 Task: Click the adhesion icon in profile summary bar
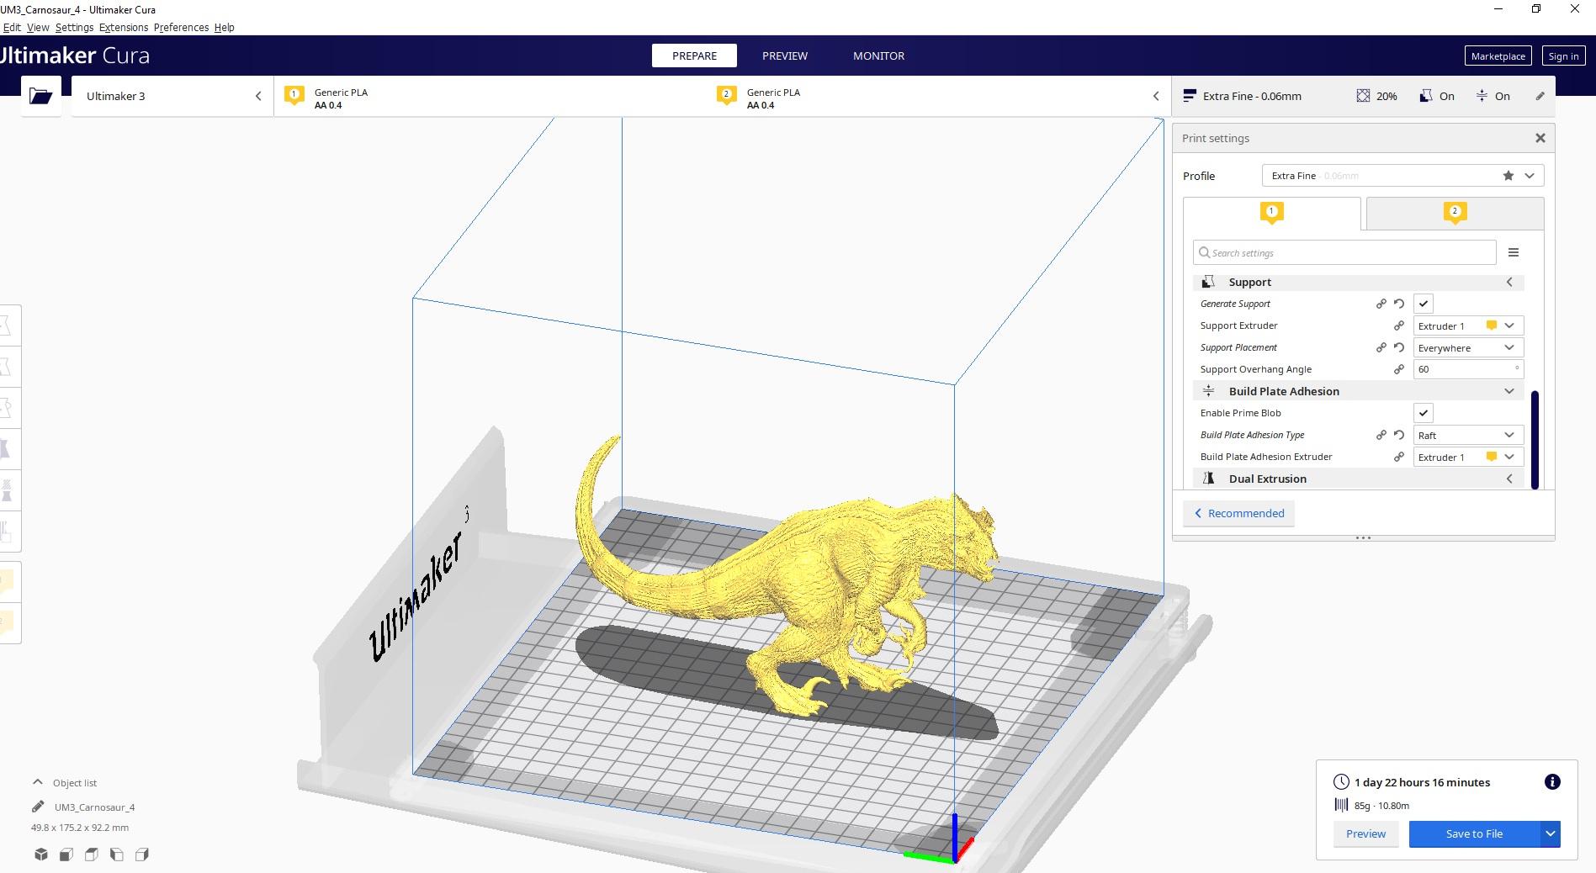coord(1482,96)
